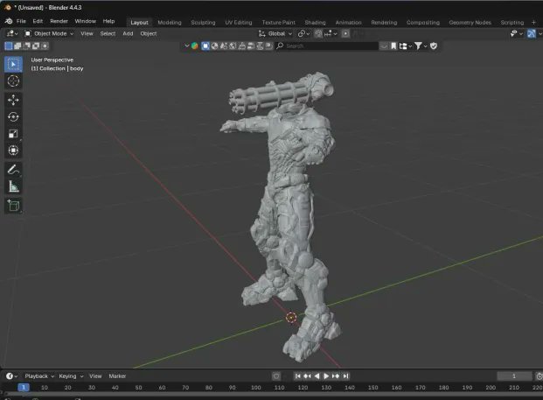The width and height of the screenshot is (543, 400).
Task: Select the 3D Cursor tool
Action: click(x=13, y=81)
